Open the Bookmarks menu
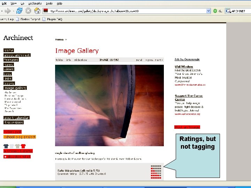This screenshot has width=251, height=188. (35, 3)
